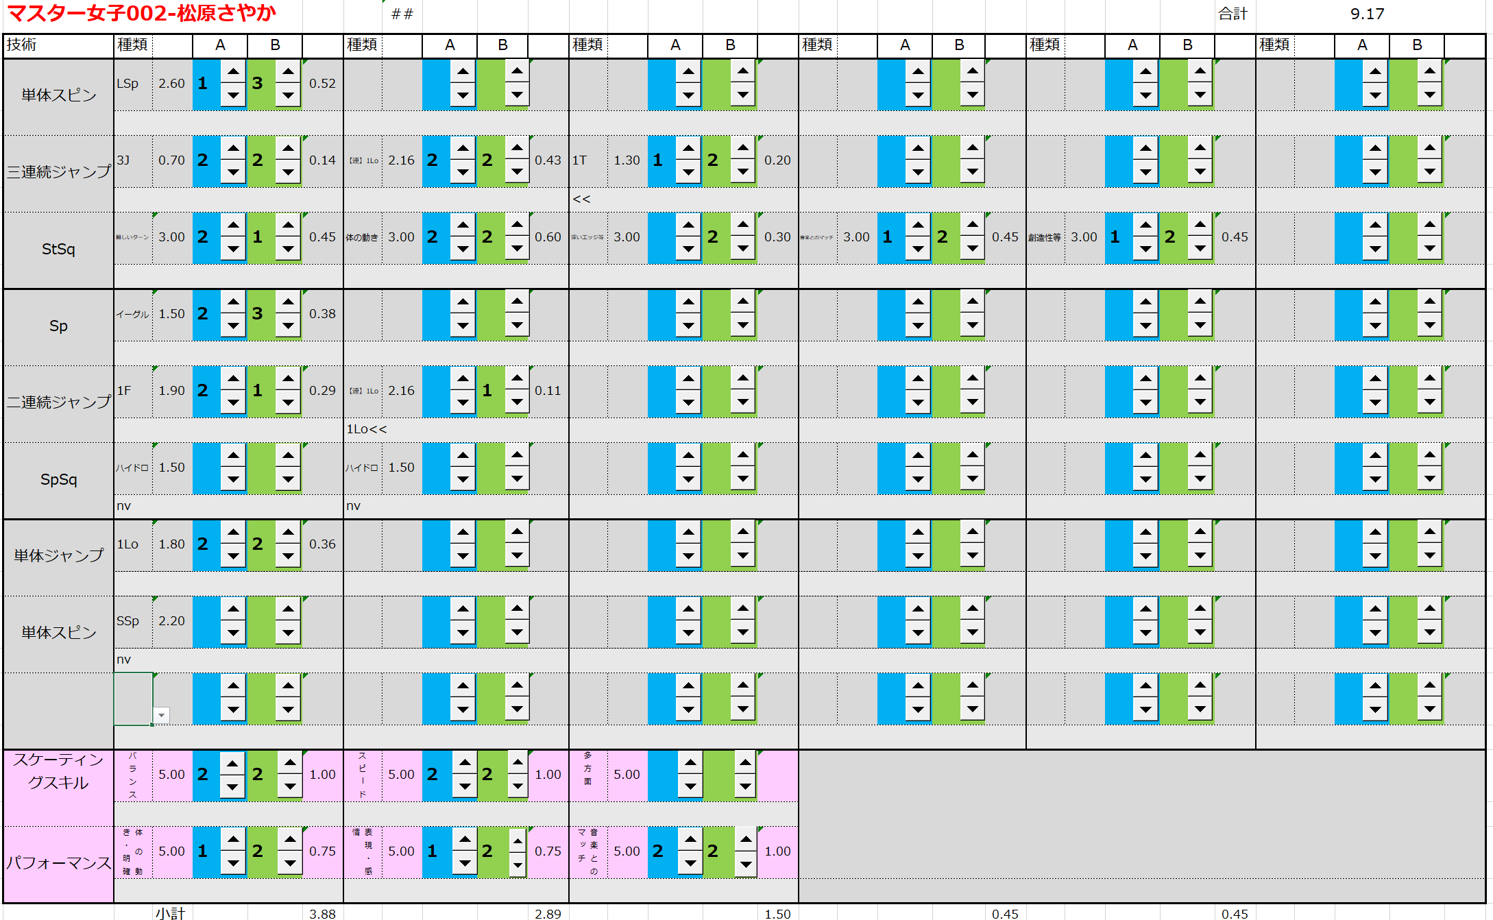The width and height of the screenshot is (1493, 920).
Task: Increase 1Lo 単体ジャンプ judge B score spinner
Action: point(288,533)
